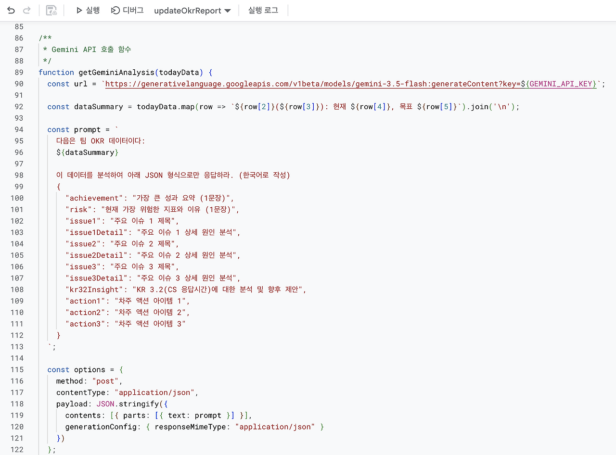Click the method: "post" line
Image resolution: width=616 pixels, height=455 pixels.
pyautogui.click(x=90, y=381)
